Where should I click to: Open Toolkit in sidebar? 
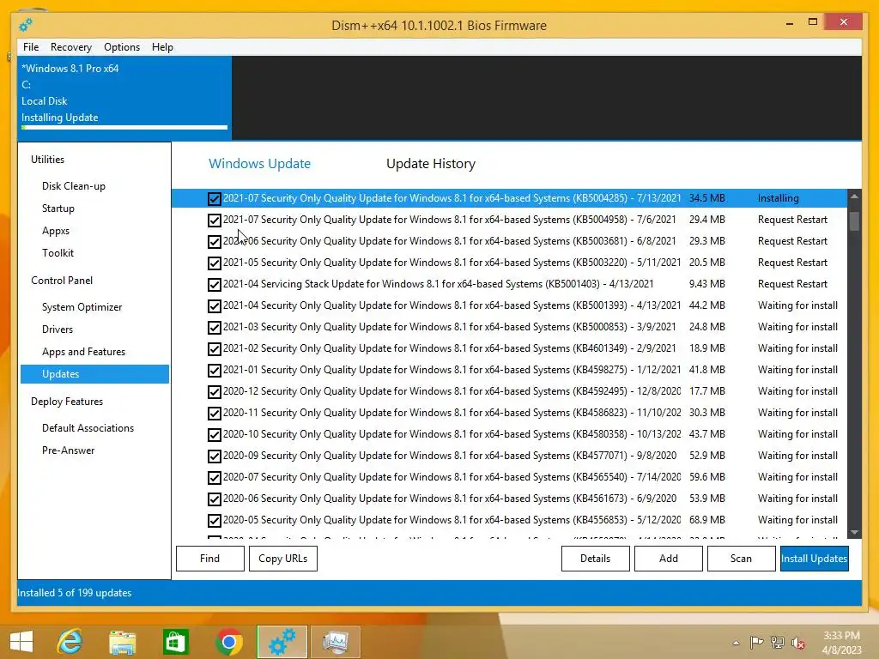pyautogui.click(x=58, y=253)
